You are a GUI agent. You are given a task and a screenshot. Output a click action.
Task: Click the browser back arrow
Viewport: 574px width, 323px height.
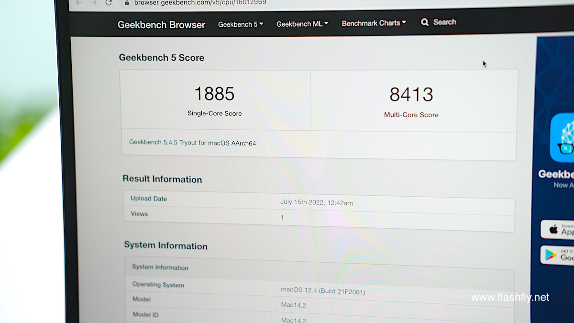[79, 2]
